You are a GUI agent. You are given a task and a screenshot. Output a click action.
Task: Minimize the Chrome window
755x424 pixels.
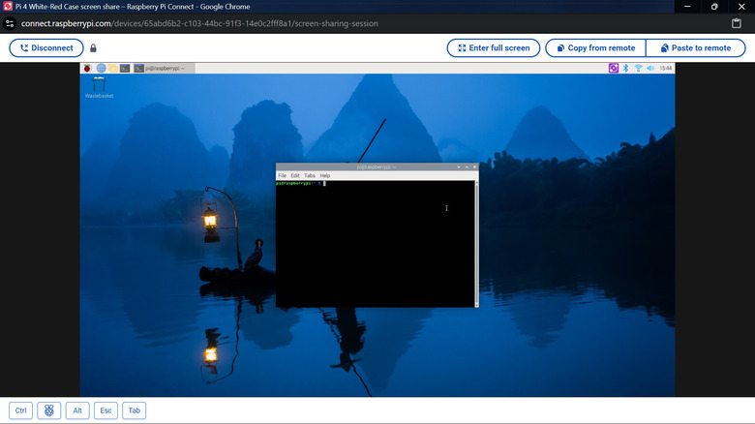coord(687,7)
